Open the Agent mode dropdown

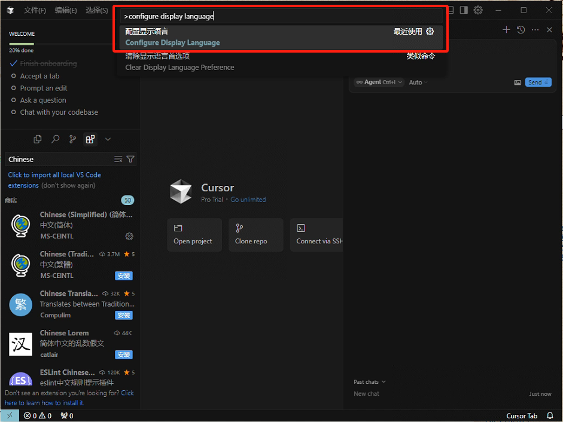379,82
